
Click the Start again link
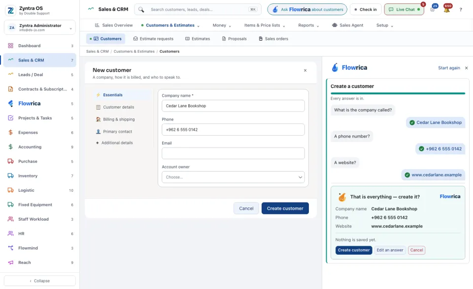[x=449, y=68]
